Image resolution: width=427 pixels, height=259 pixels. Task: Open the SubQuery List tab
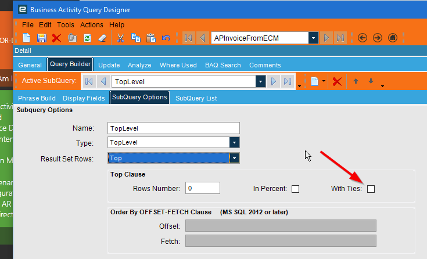(196, 98)
